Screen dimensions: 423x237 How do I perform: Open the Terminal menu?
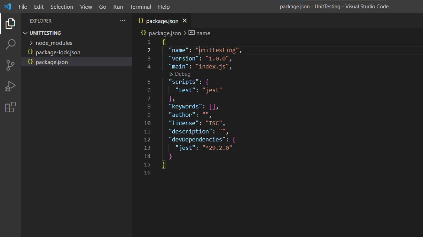point(140,6)
